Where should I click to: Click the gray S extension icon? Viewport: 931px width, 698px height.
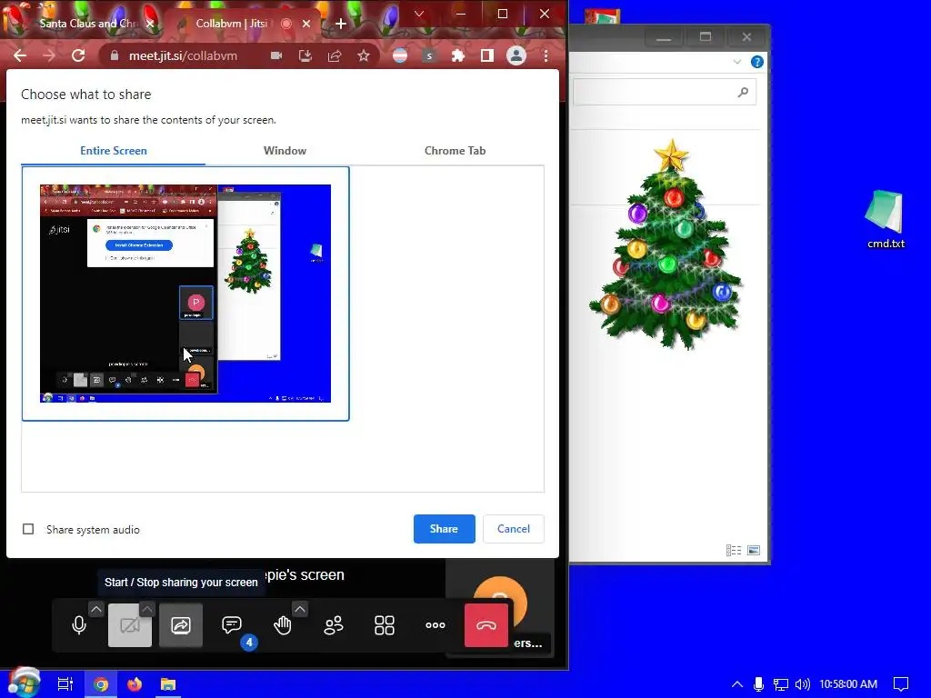pos(429,55)
